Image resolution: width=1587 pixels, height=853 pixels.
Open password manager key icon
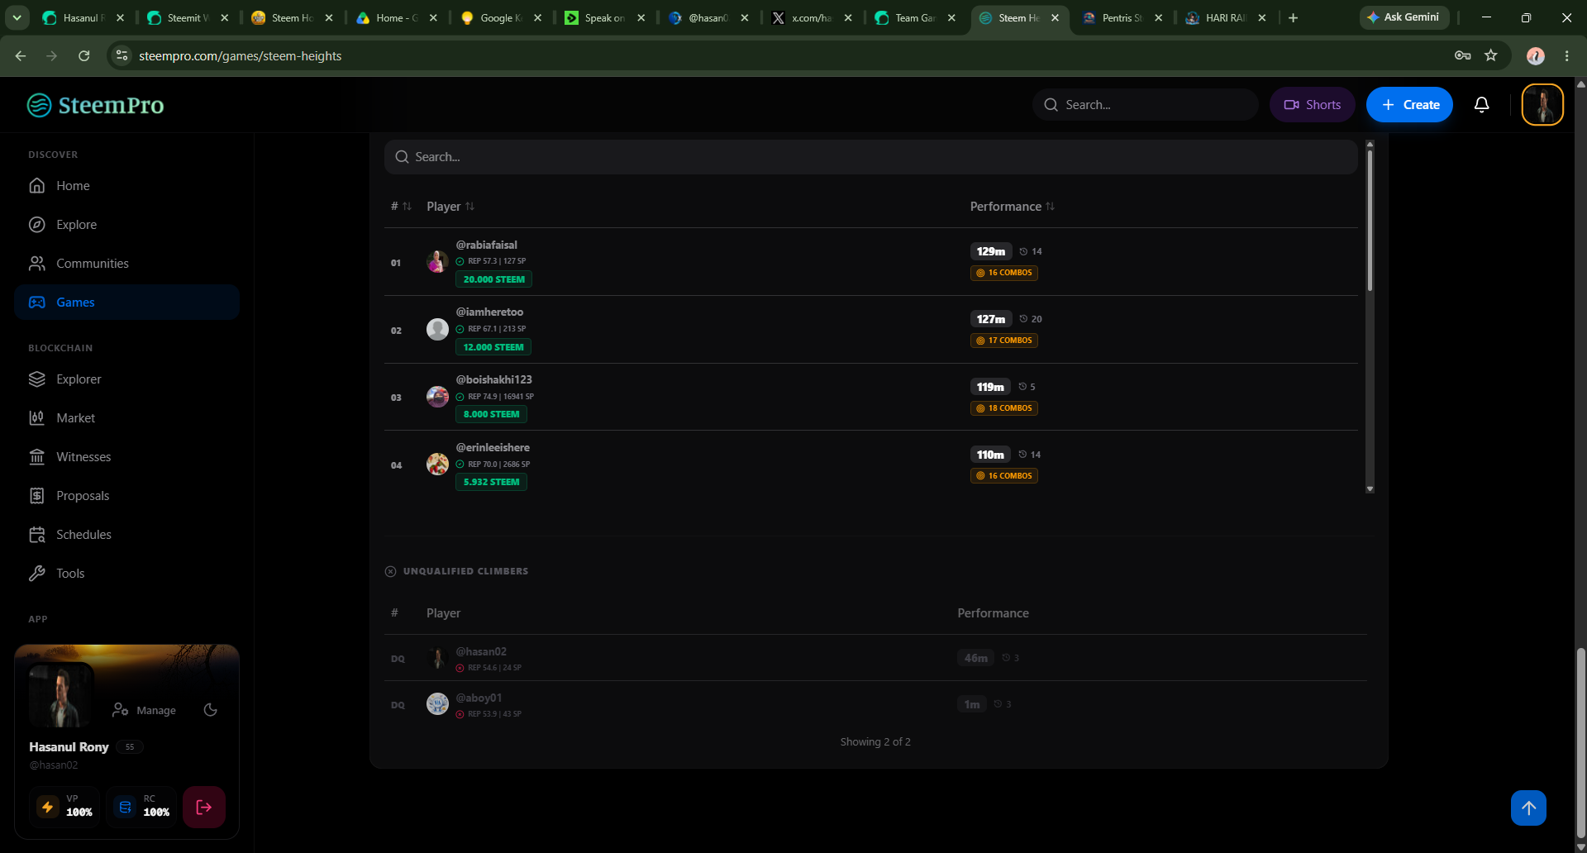(x=1462, y=55)
